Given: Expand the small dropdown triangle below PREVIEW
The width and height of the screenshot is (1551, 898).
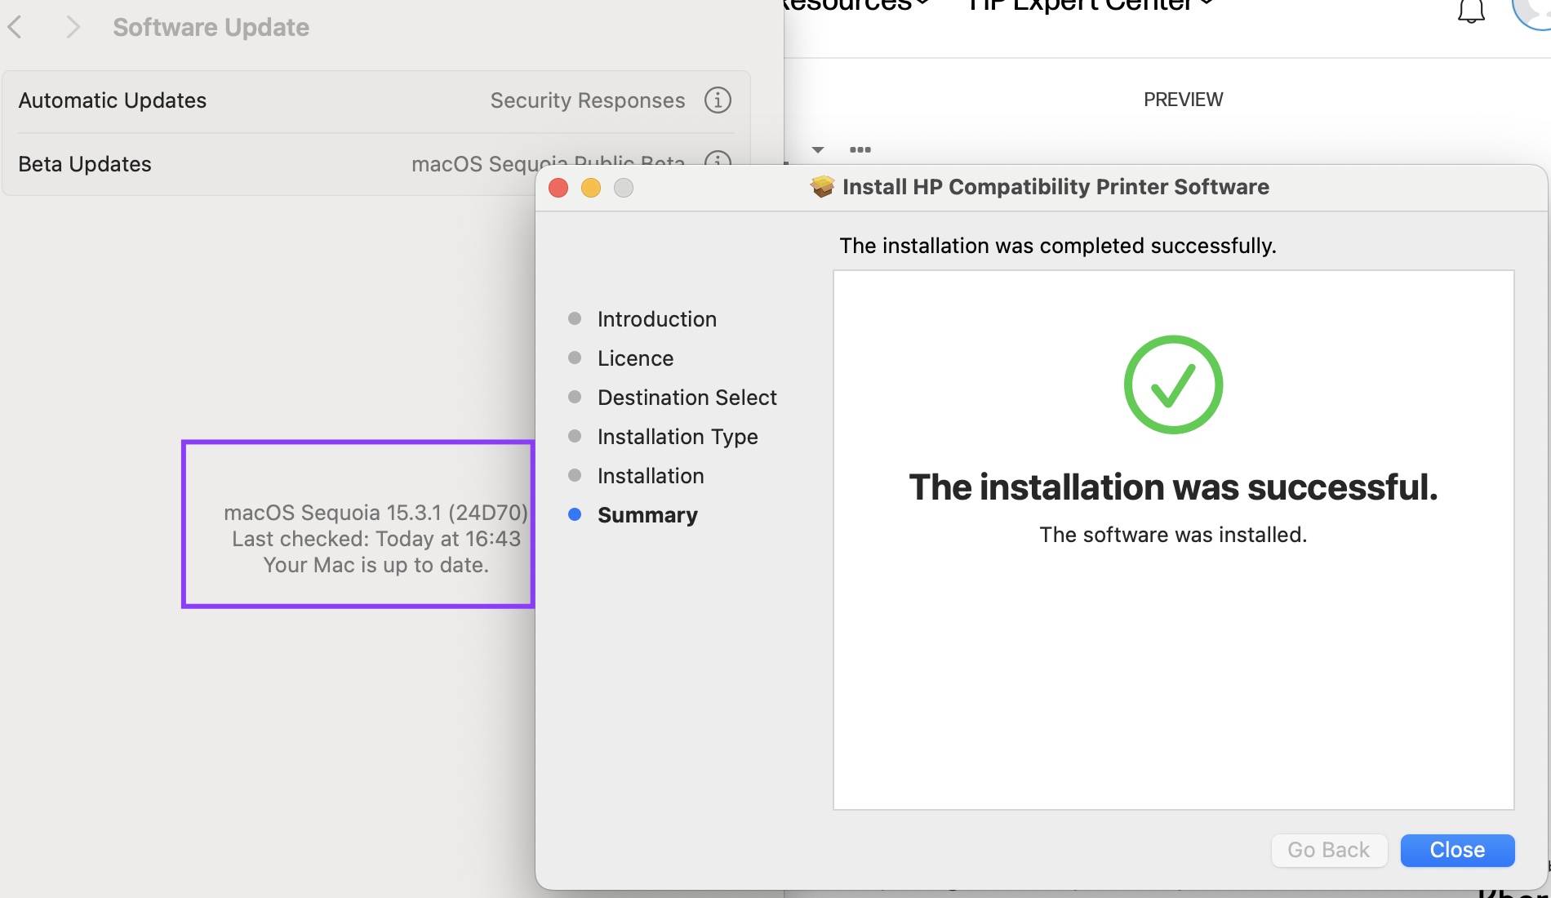Looking at the screenshot, I should pos(818,149).
